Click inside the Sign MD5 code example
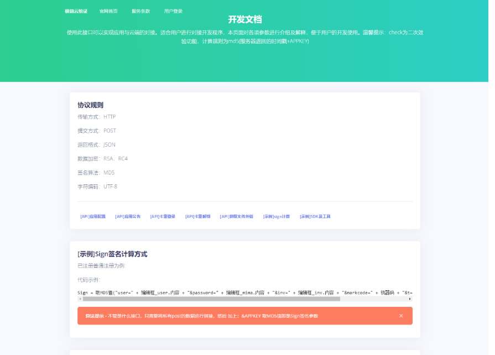The height and width of the screenshot is (355, 495). (x=221, y=292)
